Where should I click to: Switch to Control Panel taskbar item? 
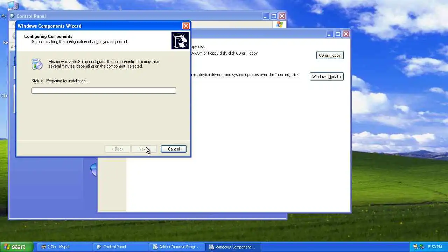pyautogui.click(x=121, y=247)
